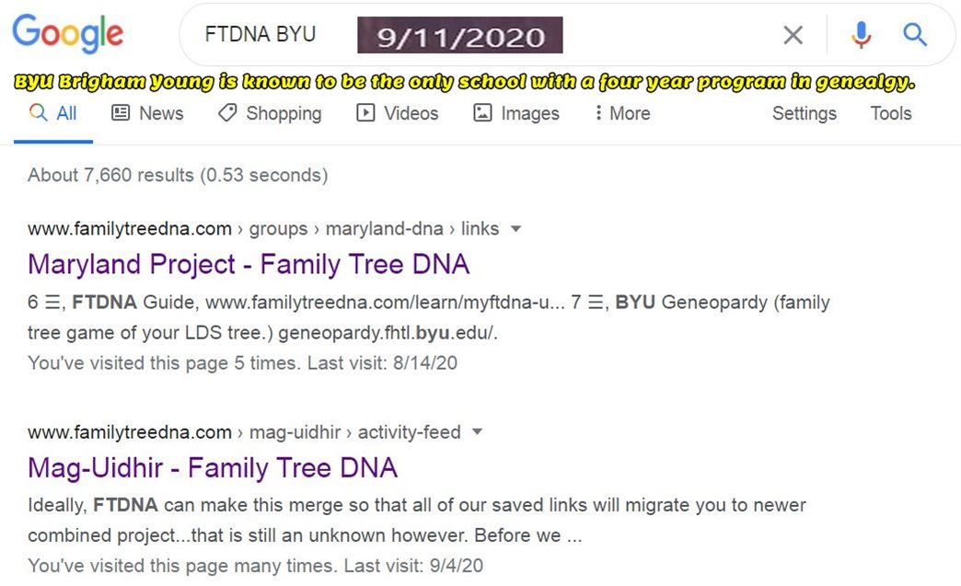
Task: Click the Images picture icon
Action: [482, 112]
